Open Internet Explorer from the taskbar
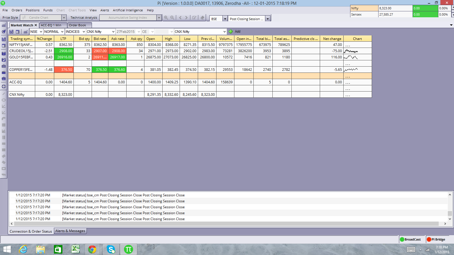Screen dimensions: 454x255 pyautogui.click(x=23, y=249)
